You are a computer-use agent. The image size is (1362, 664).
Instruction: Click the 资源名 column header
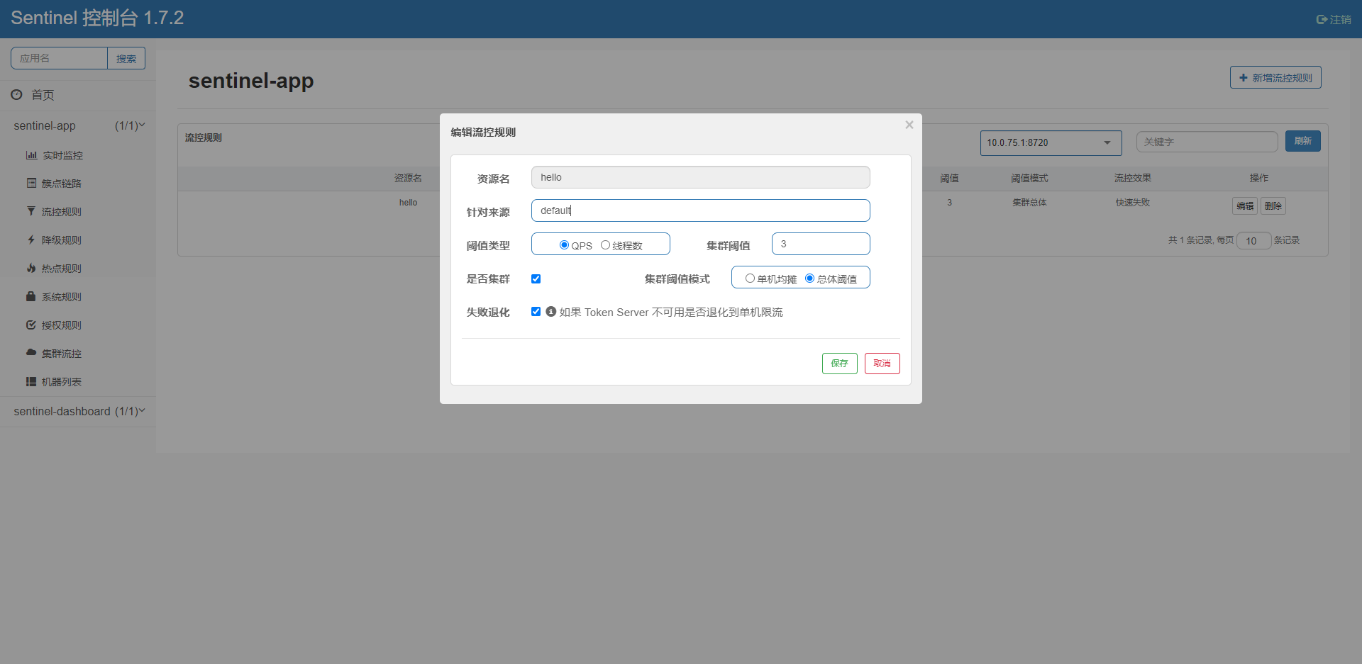pyautogui.click(x=408, y=178)
